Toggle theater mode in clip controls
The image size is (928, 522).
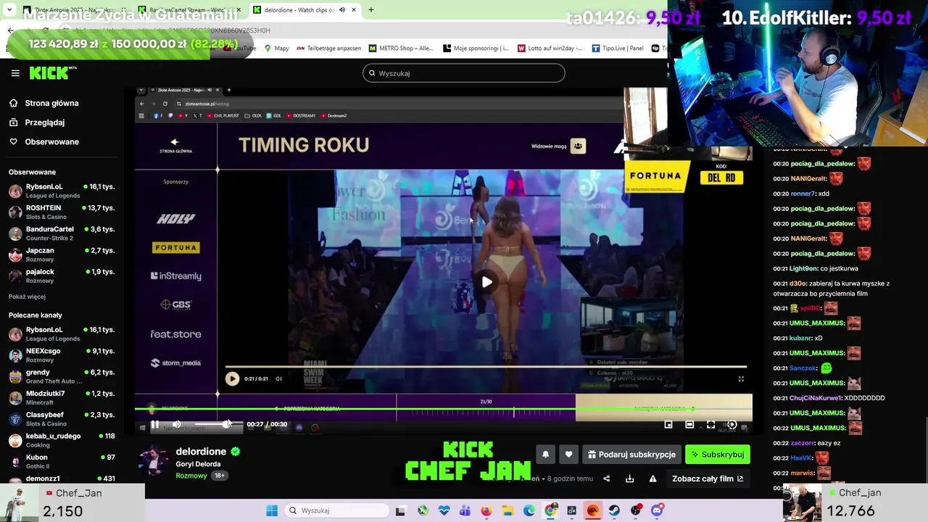coord(689,425)
